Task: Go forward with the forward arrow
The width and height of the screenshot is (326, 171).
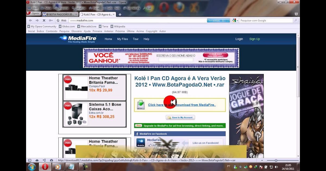Action: (x=37, y=20)
